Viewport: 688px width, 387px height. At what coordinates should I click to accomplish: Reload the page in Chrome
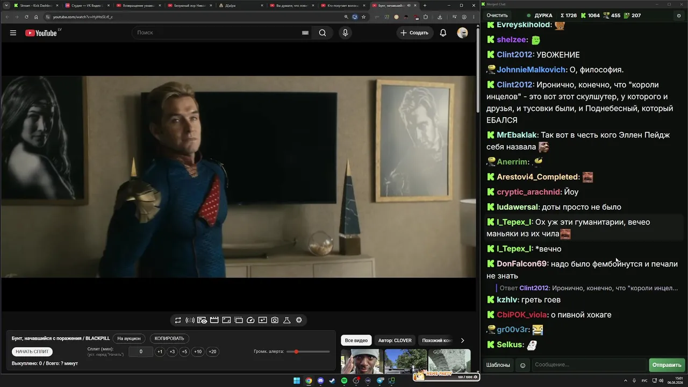[26, 17]
